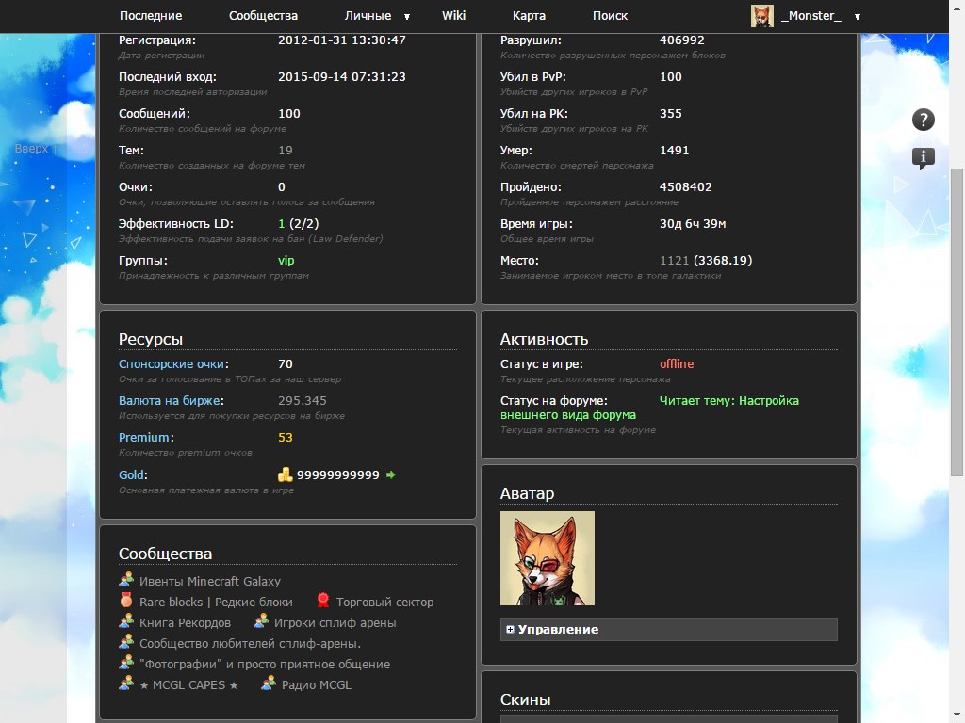The image size is (965, 723).
Task: Open the Сообщества menu item
Action: (x=263, y=16)
